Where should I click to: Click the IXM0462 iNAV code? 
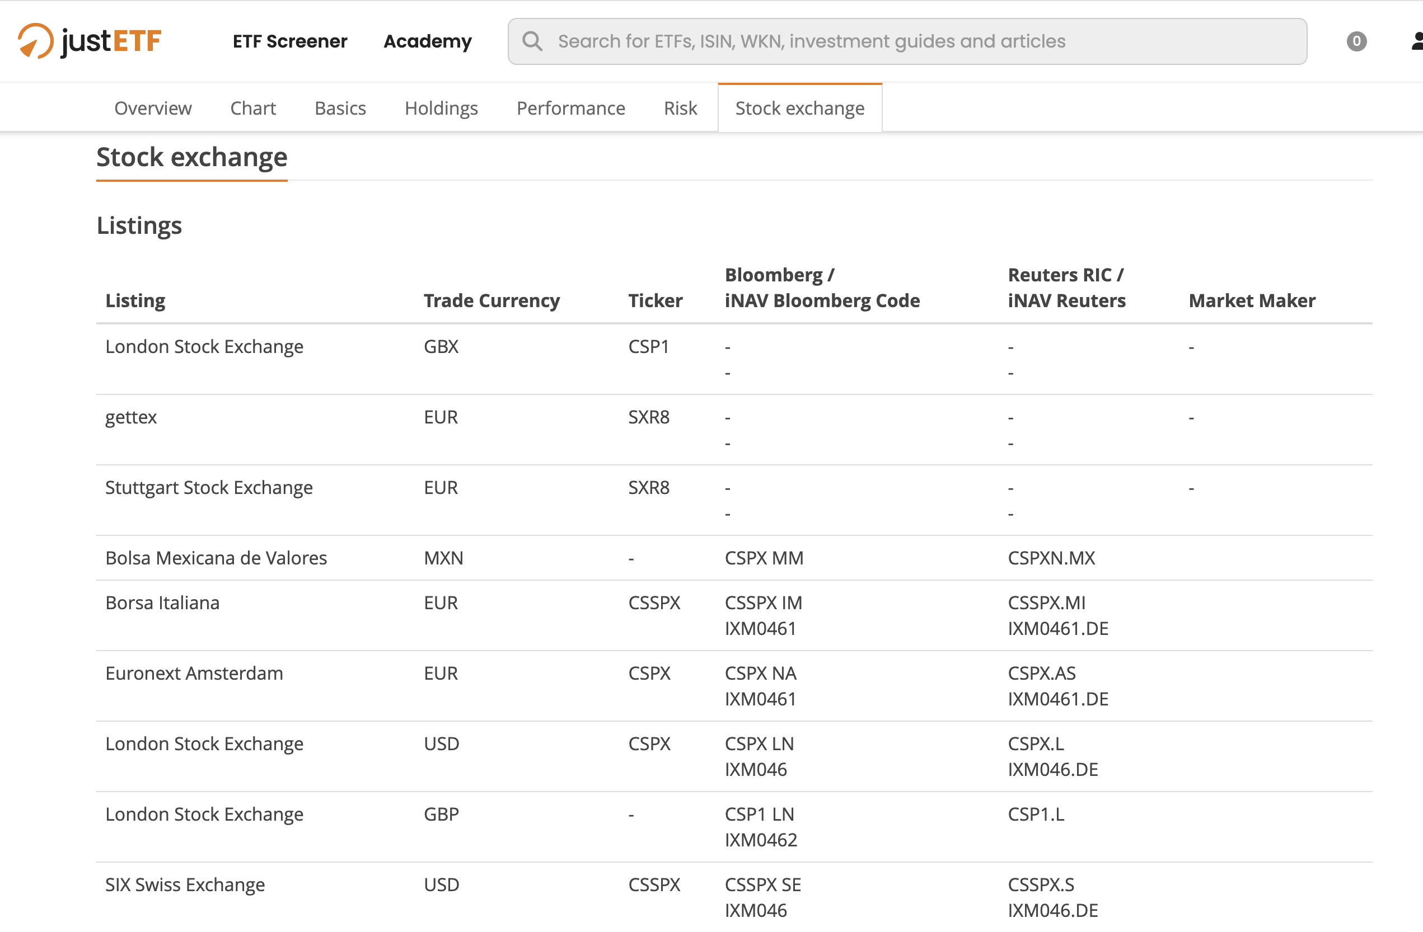click(x=761, y=840)
